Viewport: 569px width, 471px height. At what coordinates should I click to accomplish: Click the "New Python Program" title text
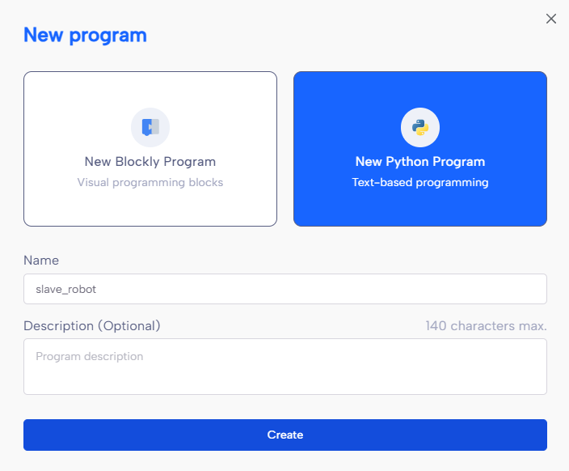(420, 162)
